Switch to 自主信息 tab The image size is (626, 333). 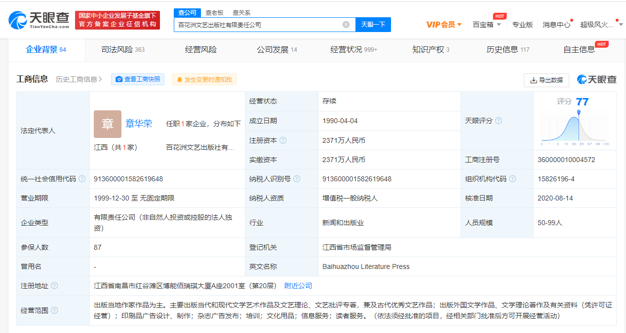click(579, 50)
